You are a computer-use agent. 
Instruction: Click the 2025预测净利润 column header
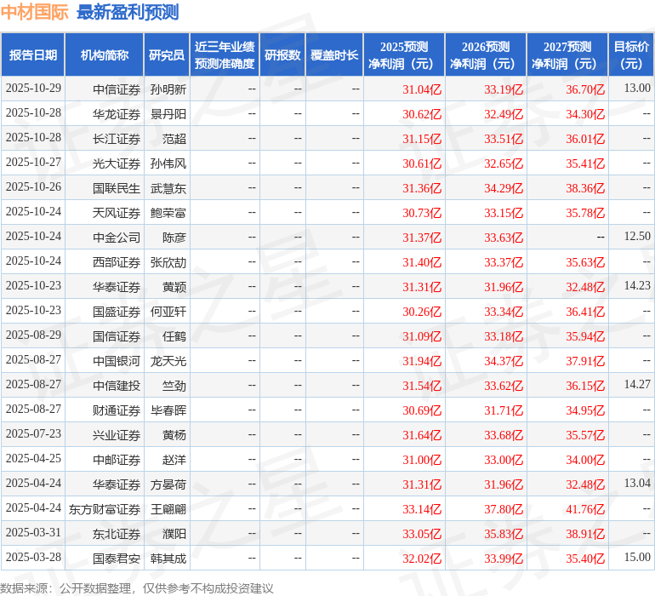click(x=404, y=55)
